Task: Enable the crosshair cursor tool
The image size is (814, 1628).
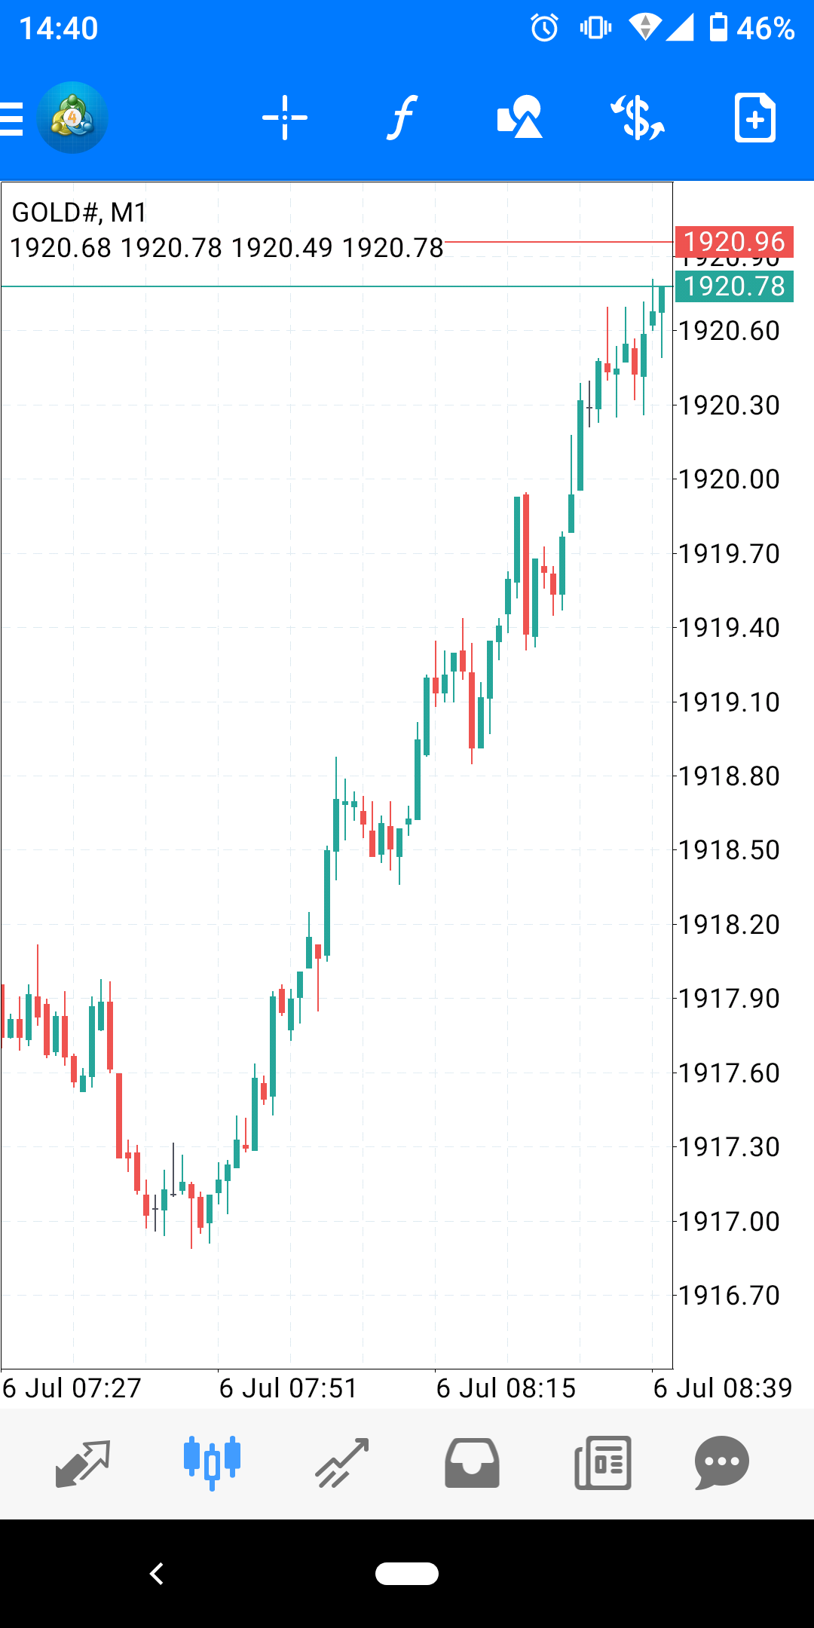Action: click(284, 118)
